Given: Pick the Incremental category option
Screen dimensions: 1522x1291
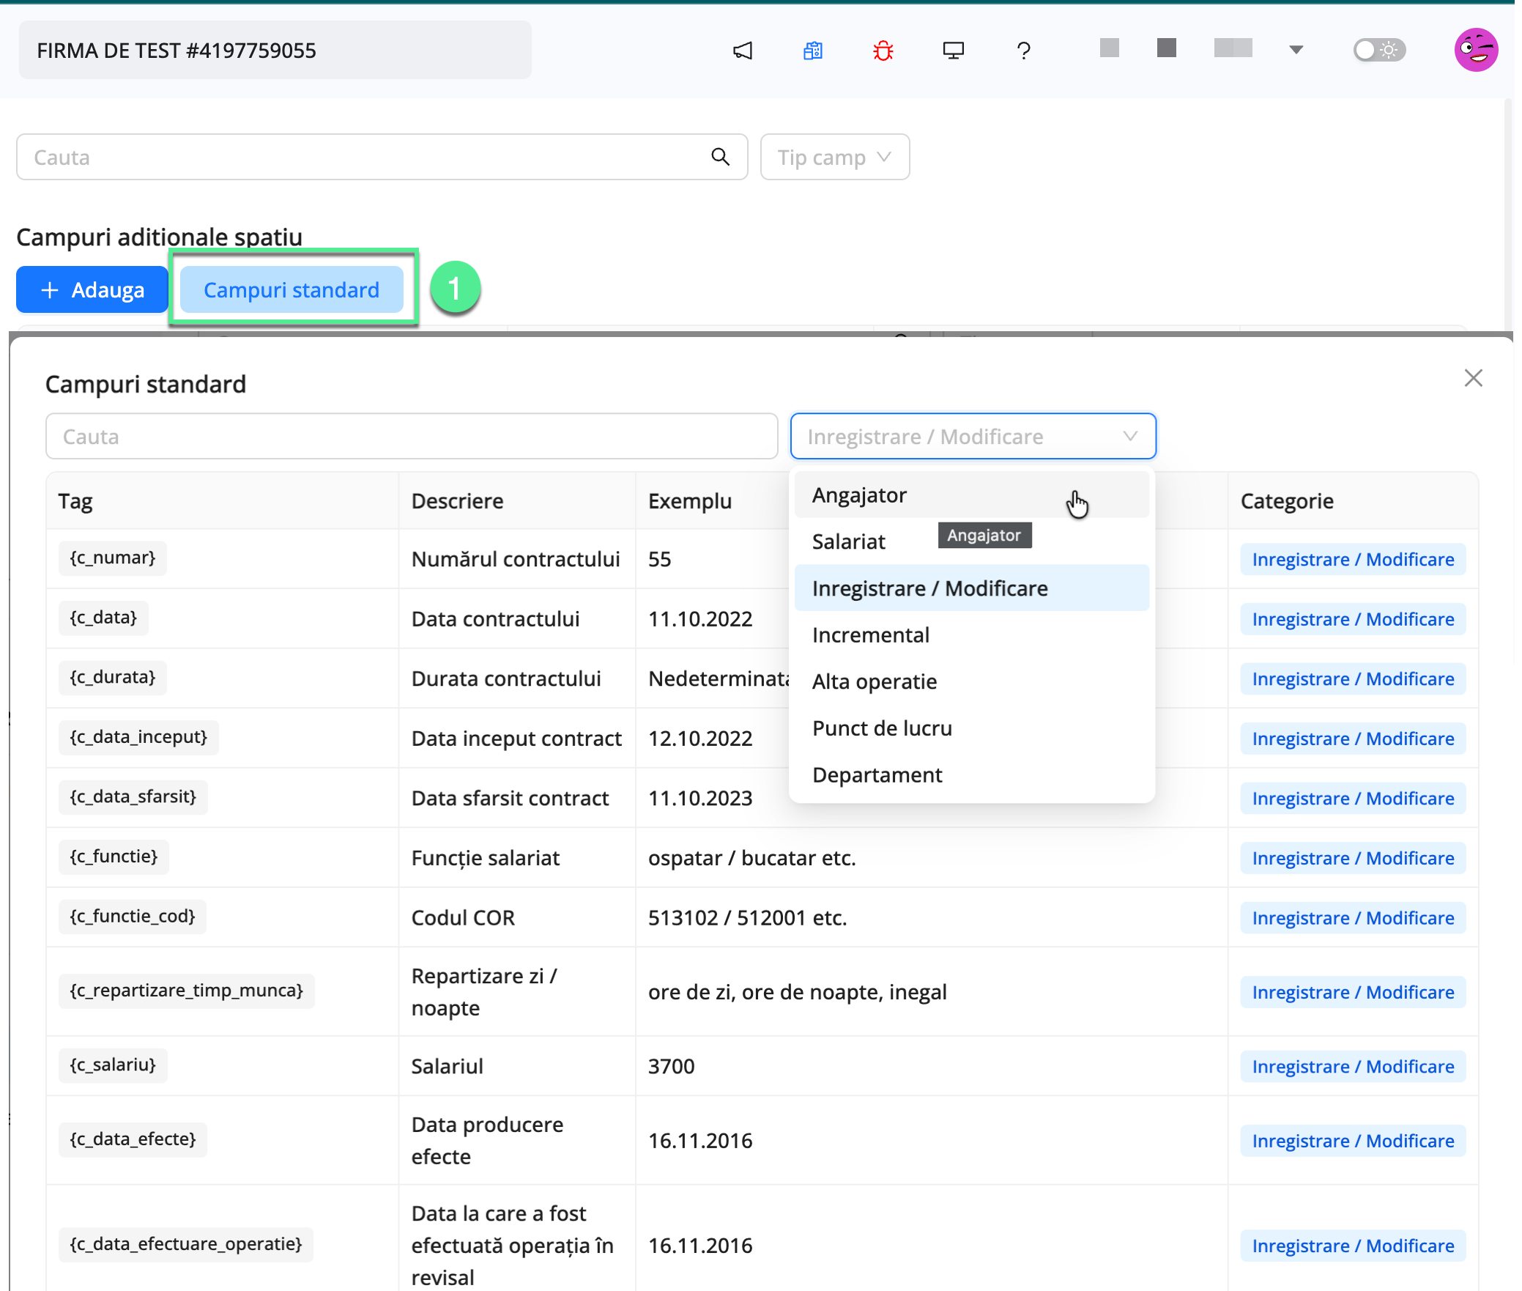Looking at the screenshot, I should (x=870, y=635).
